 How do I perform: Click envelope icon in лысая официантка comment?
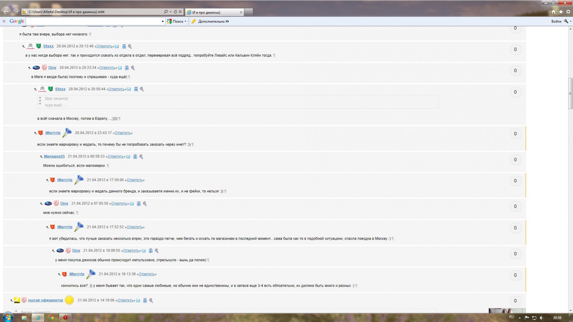(x=138, y=301)
